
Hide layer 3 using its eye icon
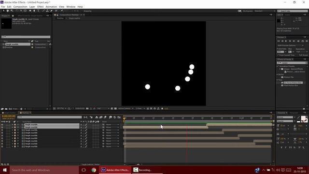pyautogui.click(x=2, y=130)
